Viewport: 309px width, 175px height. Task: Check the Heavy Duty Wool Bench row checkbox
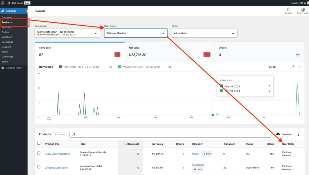39,153
